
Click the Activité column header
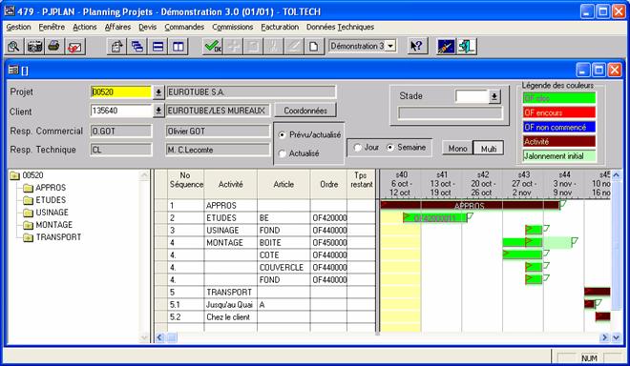231,184
